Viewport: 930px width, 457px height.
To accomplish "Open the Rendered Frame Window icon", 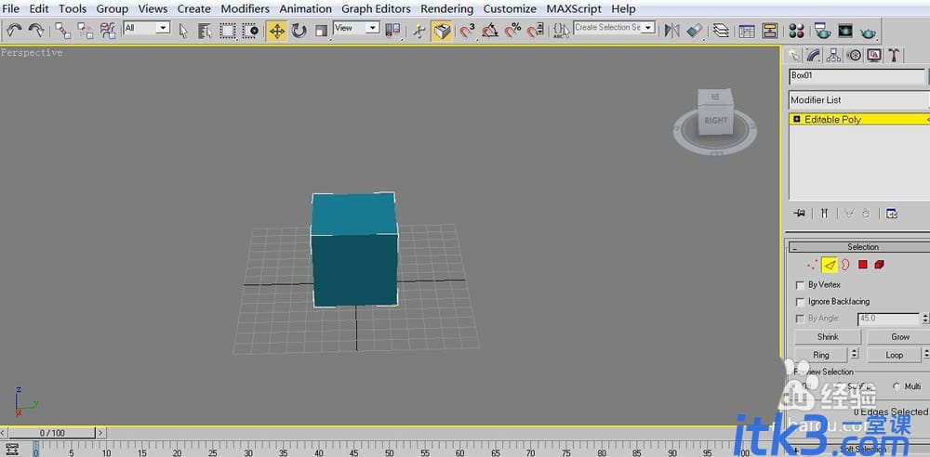I will pos(845,31).
